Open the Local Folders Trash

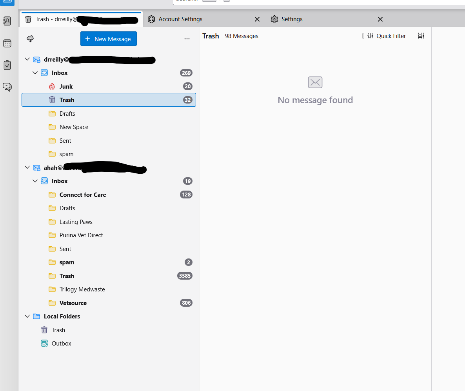(x=109, y=330)
